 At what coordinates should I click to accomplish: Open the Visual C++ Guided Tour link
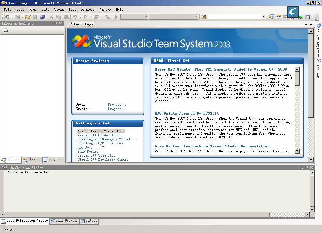pos(98,135)
